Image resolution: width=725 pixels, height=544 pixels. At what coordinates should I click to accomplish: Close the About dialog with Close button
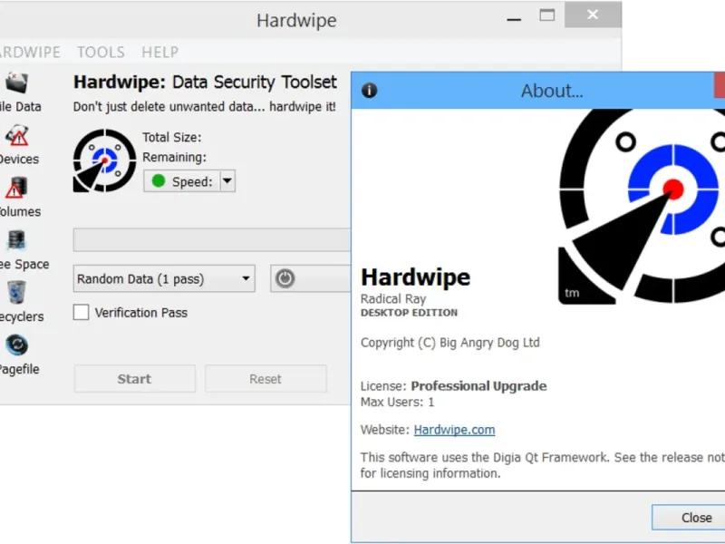point(689,517)
